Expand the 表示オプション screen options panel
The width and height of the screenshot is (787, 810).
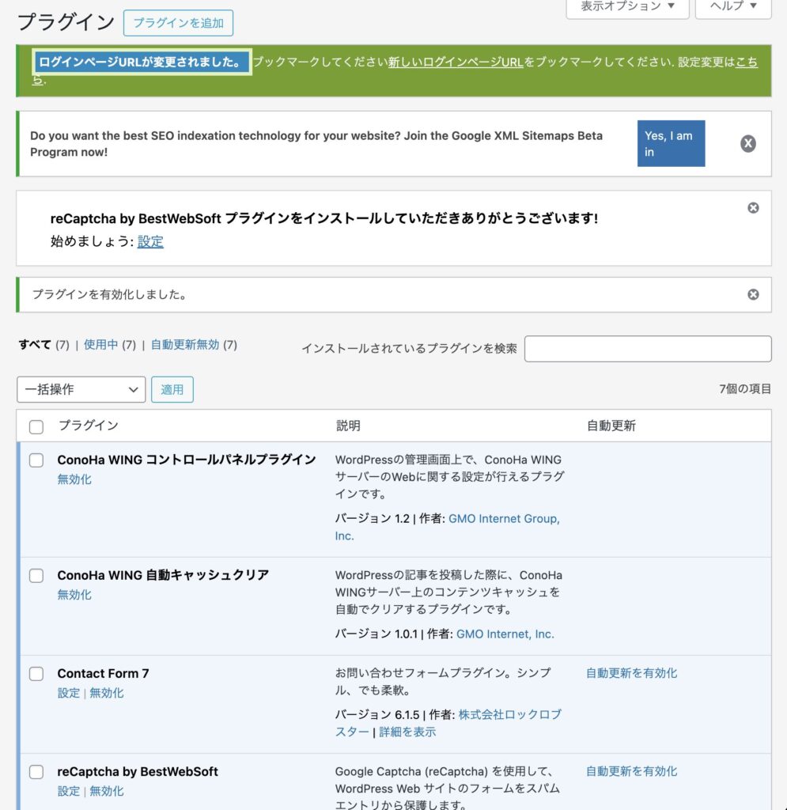pyautogui.click(x=628, y=6)
